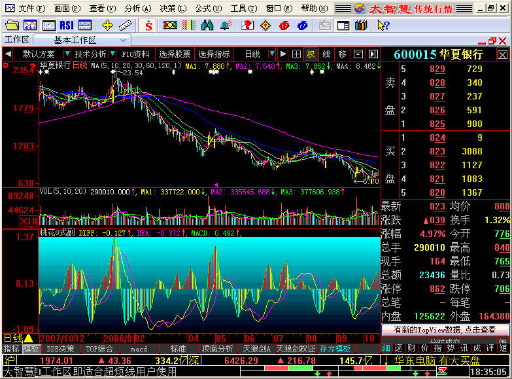
Task: Click the F10资料 button
Action: pos(135,54)
